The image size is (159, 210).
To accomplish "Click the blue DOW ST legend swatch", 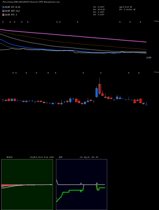I will [x=3, y=7].
